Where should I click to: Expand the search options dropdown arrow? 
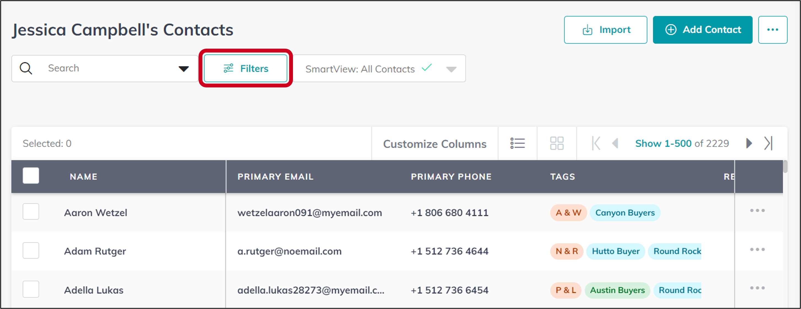(x=184, y=69)
